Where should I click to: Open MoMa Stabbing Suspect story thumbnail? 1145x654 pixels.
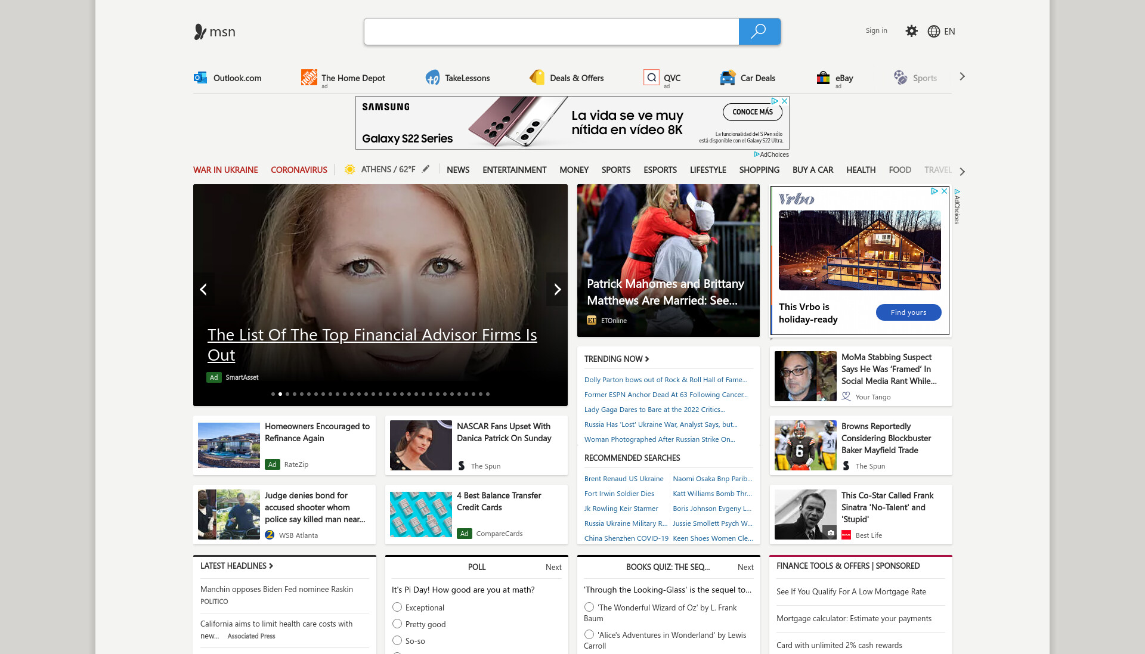[x=805, y=376]
